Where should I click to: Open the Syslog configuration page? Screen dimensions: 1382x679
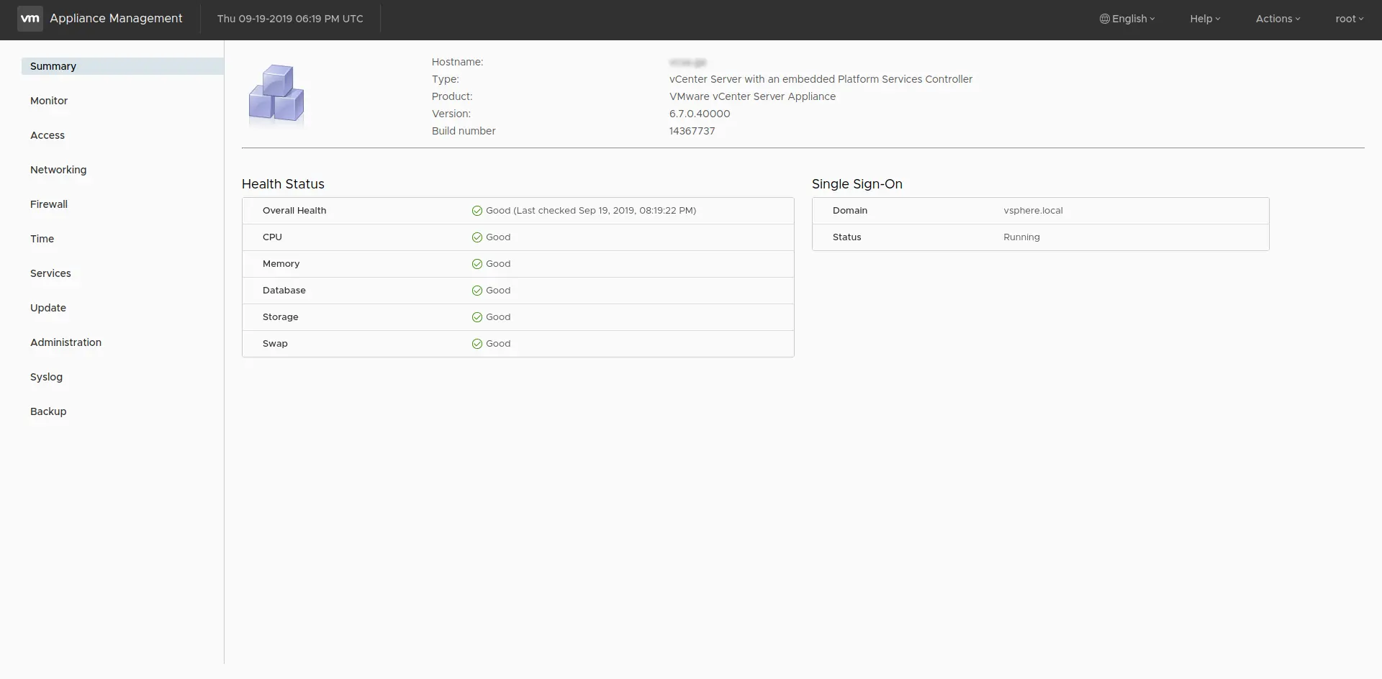(x=46, y=377)
